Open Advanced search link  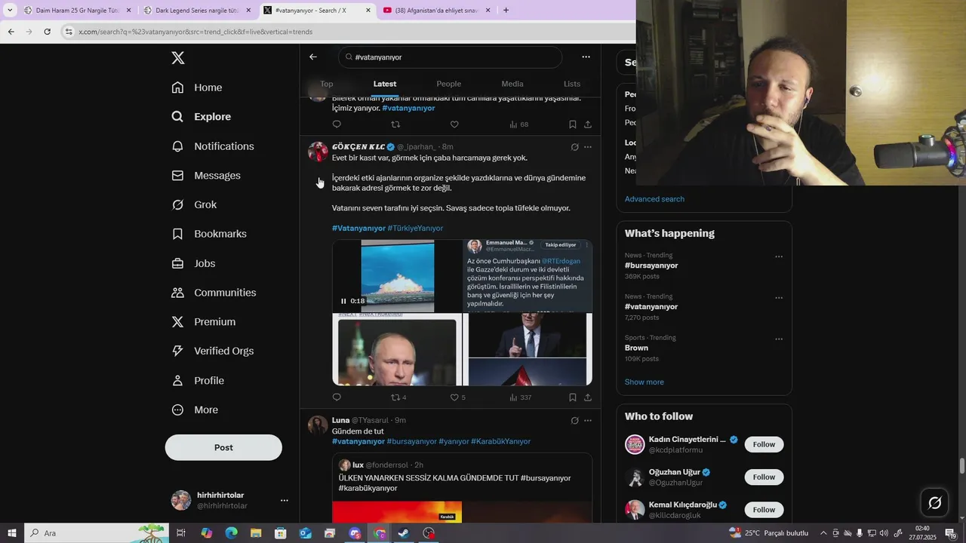pyautogui.click(x=654, y=199)
